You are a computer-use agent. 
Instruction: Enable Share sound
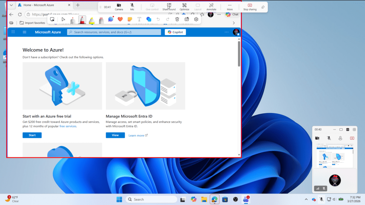[x=169, y=7]
